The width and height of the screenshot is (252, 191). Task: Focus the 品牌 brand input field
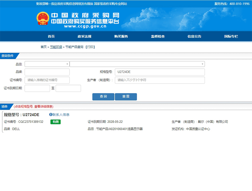[x=47, y=72]
